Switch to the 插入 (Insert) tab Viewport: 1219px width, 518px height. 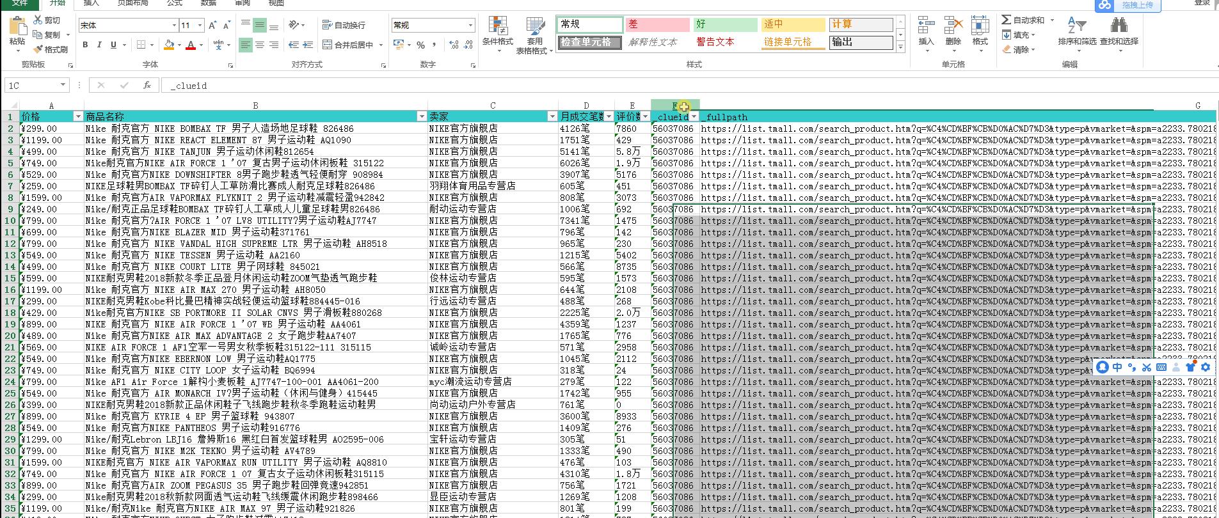click(x=92, y=3)
